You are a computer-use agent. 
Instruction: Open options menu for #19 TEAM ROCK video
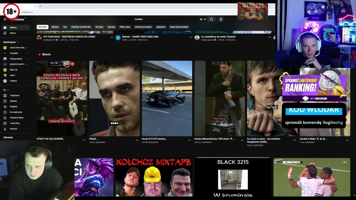pyautogui.click(x=112, y=37)
